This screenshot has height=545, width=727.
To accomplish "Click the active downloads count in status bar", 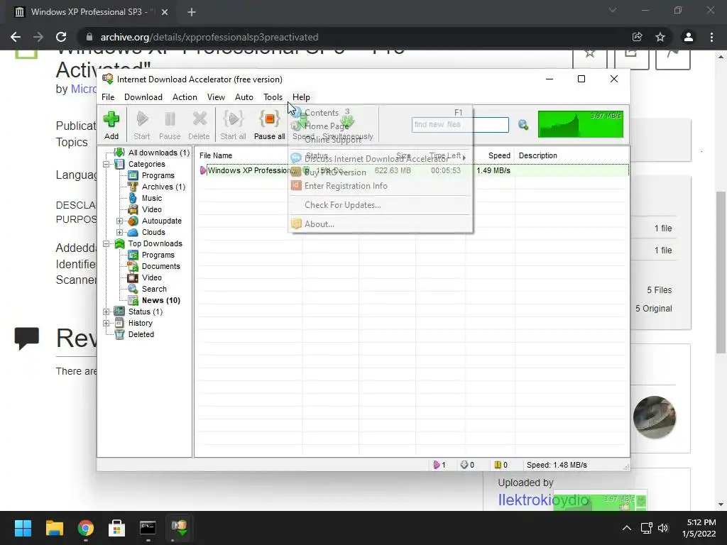I will (439, 465).
